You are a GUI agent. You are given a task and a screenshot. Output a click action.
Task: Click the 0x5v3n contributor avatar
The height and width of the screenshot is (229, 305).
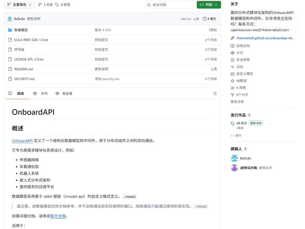234,158
